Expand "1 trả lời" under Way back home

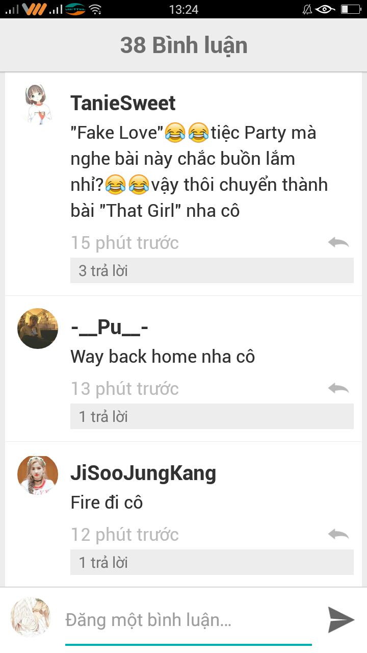tap(212, 416)
